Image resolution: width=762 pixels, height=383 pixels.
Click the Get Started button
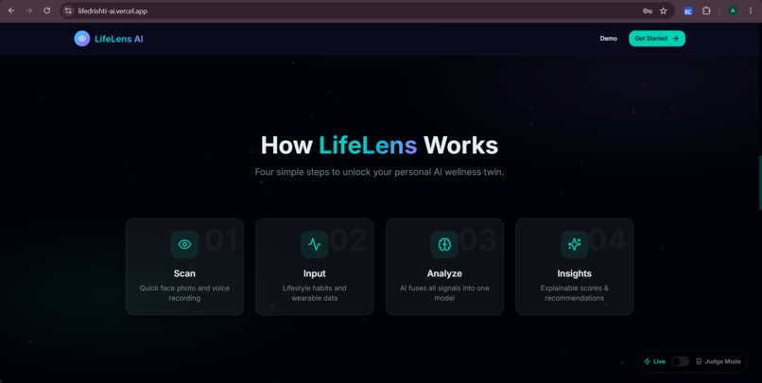coord(656,39)
